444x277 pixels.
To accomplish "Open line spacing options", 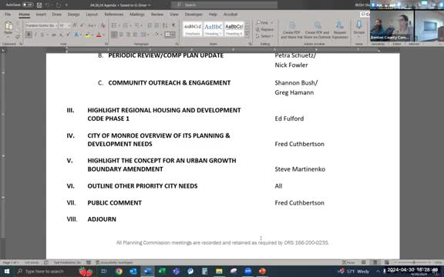I will point(145,35).
